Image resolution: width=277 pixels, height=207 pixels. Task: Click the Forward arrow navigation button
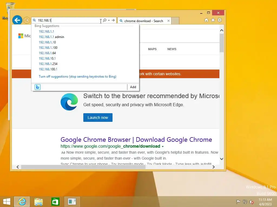pyautogui.click(x=27, y=20)
